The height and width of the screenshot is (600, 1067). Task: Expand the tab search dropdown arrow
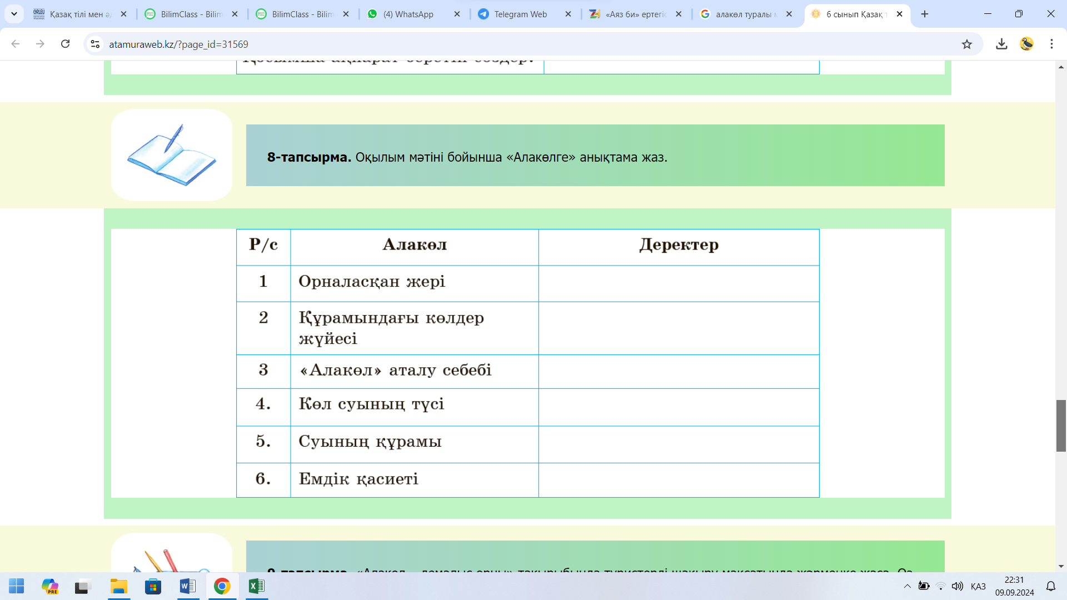tap(14, 14)
